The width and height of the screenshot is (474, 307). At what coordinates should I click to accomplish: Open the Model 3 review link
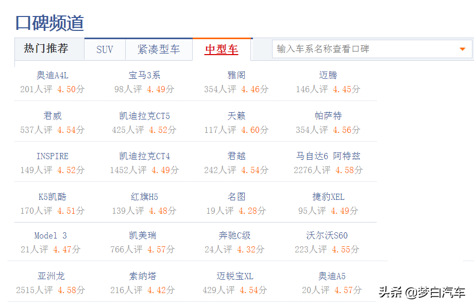pyautogui.click(x=50, y=235)
